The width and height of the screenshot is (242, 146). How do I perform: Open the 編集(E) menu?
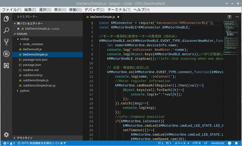tap(30, 10)
